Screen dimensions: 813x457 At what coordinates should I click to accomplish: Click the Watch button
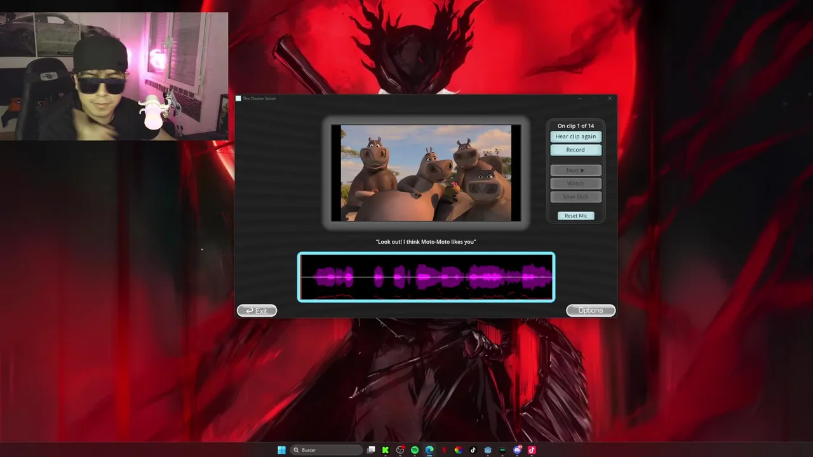pos(575,183)
